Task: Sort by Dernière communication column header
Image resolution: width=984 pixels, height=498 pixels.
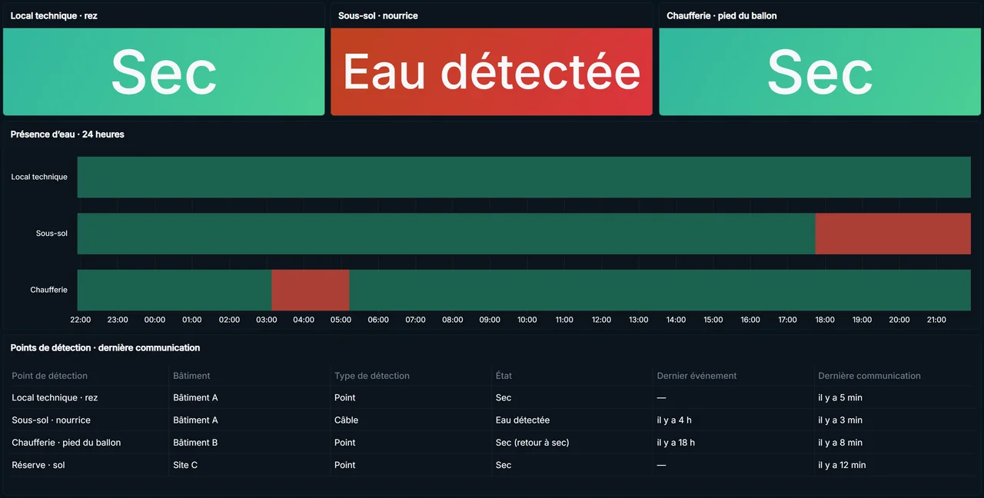Action: coord(869,376)
